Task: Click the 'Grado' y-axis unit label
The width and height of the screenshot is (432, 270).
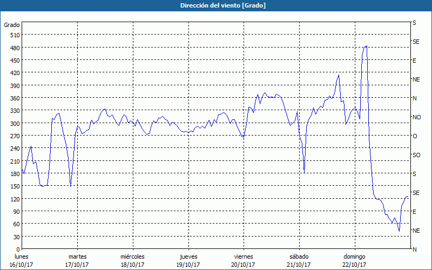Action: click(12, 25)
